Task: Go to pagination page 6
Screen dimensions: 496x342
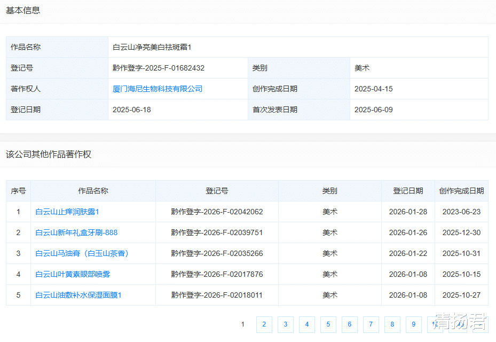Action: click(350, 324)
